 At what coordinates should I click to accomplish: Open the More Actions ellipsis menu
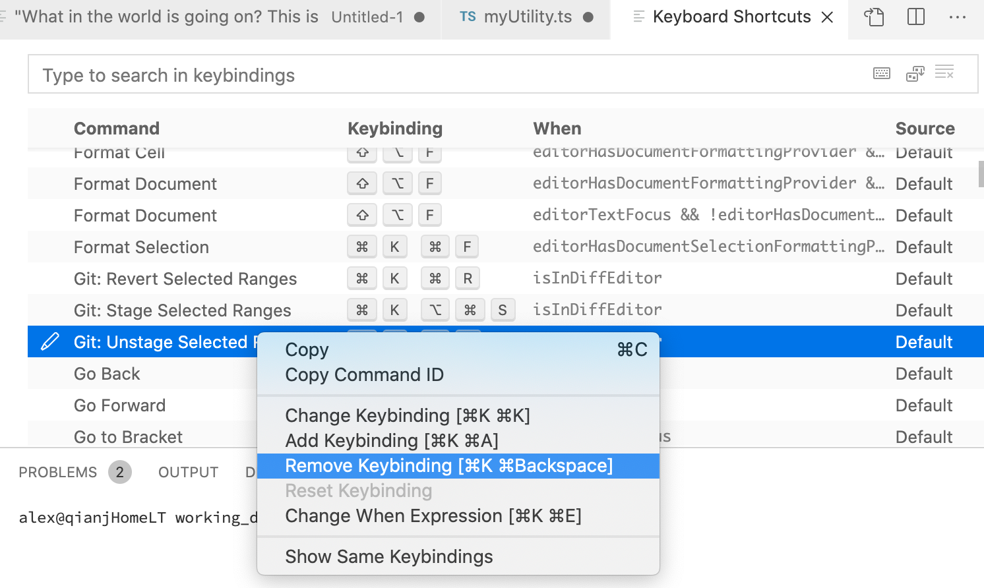pyautogui.click(x=958, y=18)
